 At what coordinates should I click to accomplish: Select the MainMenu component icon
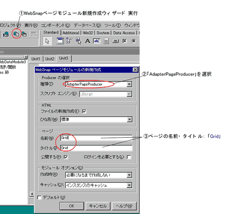coord(69,40)
